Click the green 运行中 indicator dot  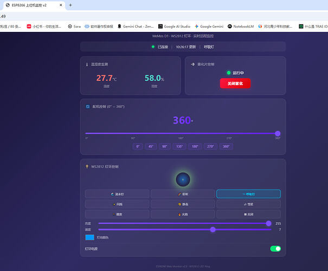[229, 73]
